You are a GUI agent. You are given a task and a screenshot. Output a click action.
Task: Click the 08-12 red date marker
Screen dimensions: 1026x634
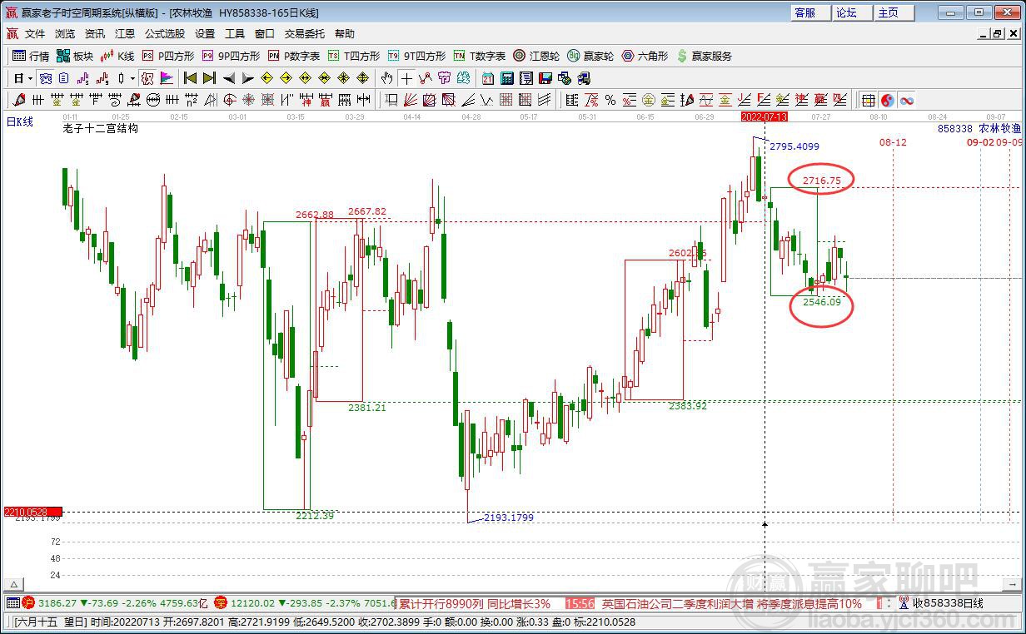pos(893,142)
